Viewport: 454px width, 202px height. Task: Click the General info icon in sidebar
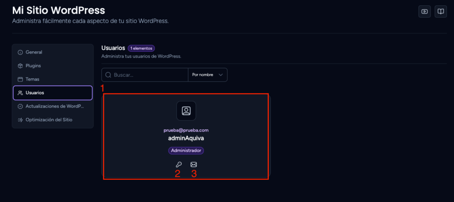(20, 52)
